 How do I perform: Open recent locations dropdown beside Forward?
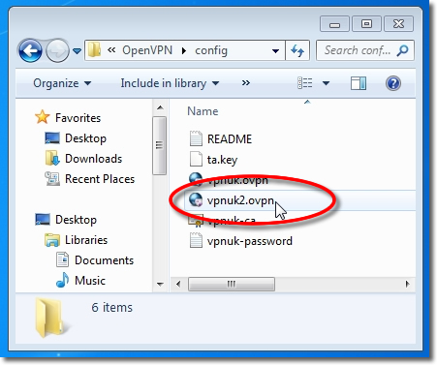77,51
